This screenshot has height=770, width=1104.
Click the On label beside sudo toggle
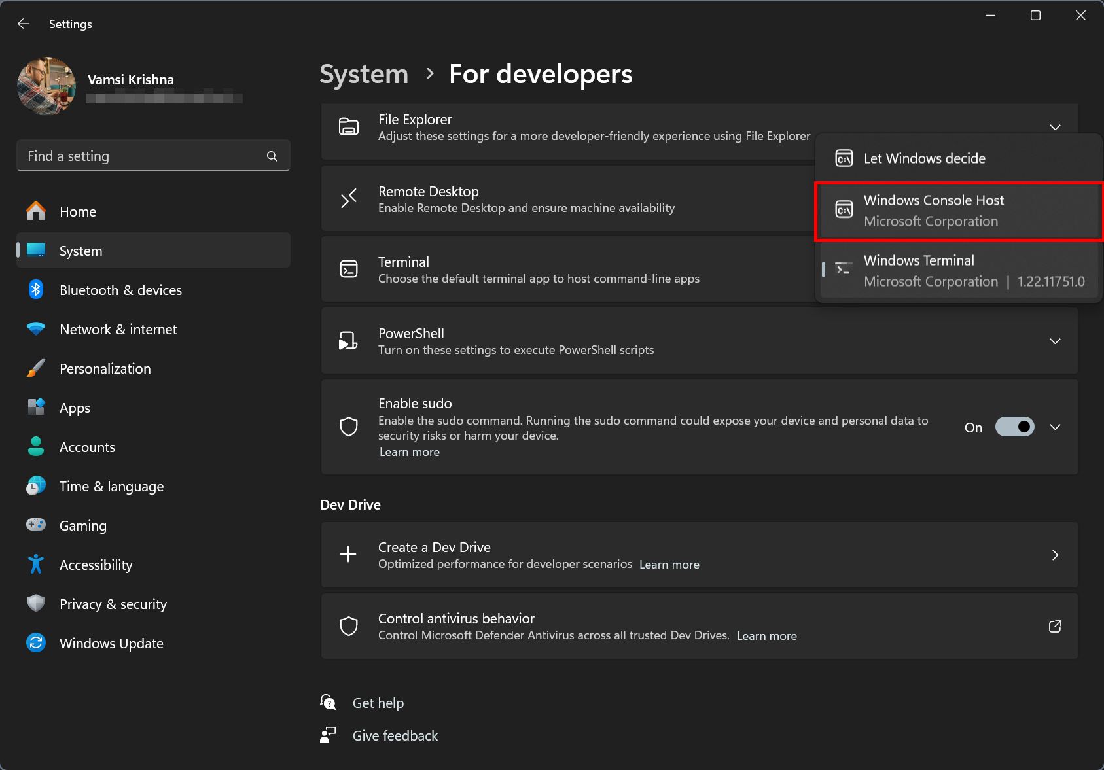tap(973, 427)
